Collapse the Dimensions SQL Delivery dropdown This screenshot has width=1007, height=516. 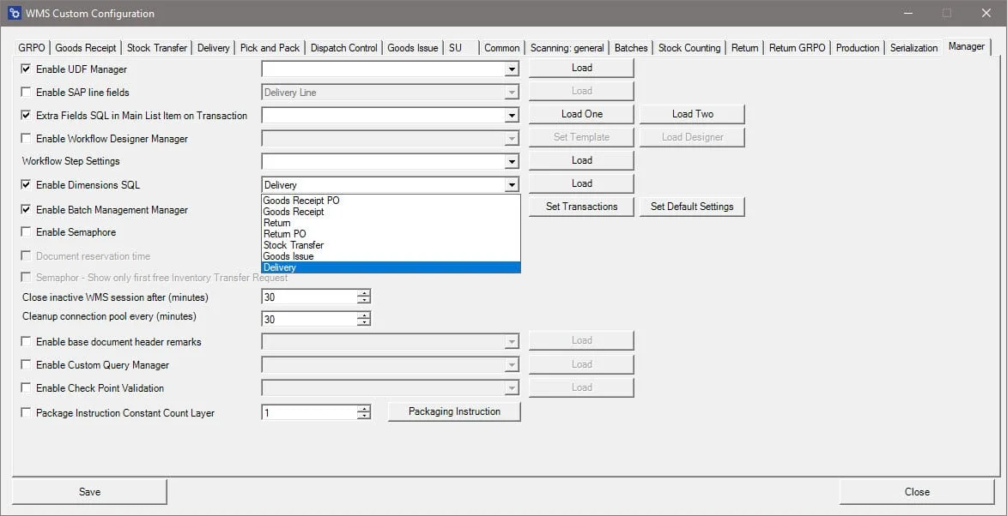click(x=511, y=185)
